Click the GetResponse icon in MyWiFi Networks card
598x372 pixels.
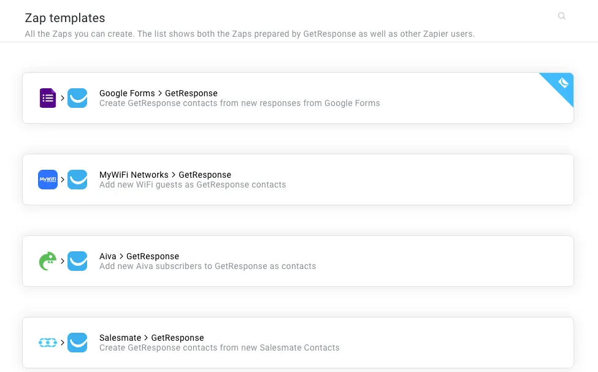[77, 180]
